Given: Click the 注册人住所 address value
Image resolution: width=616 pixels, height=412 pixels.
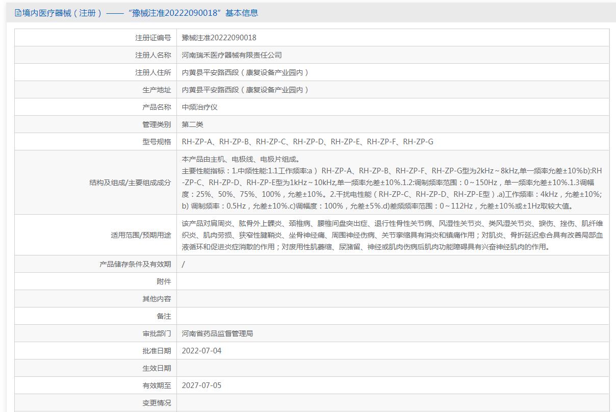Looking at the screenshot, I should [x=245, y=72].
